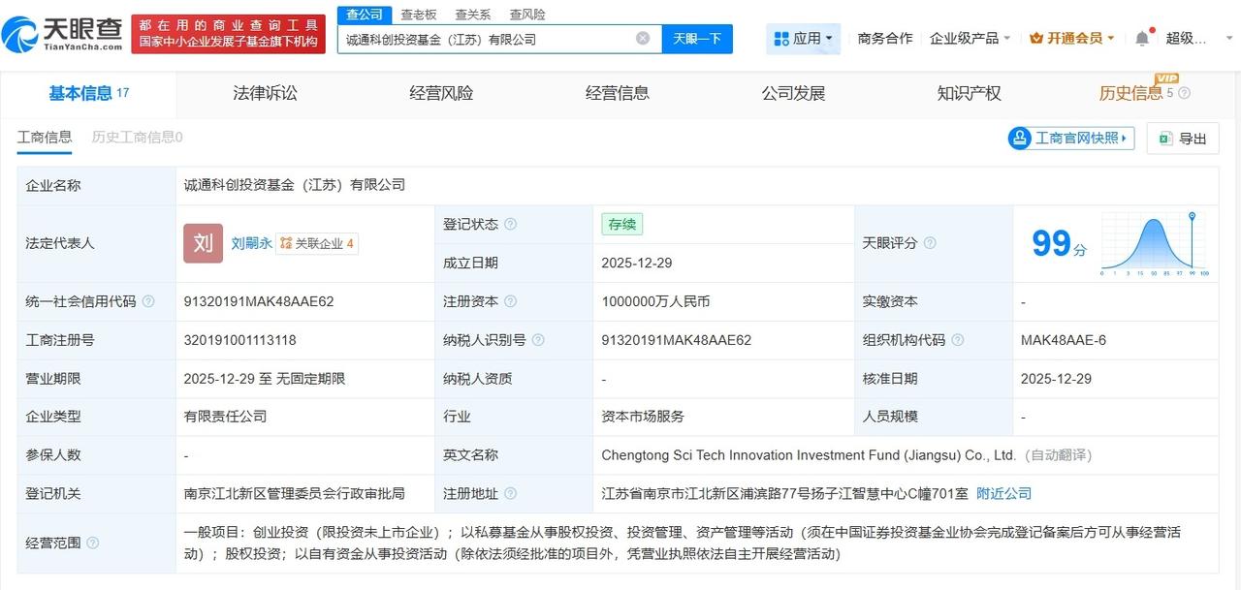Click the 天眼一下 search button
Viewport: 1241px width, 590px height.
point(697,39)
